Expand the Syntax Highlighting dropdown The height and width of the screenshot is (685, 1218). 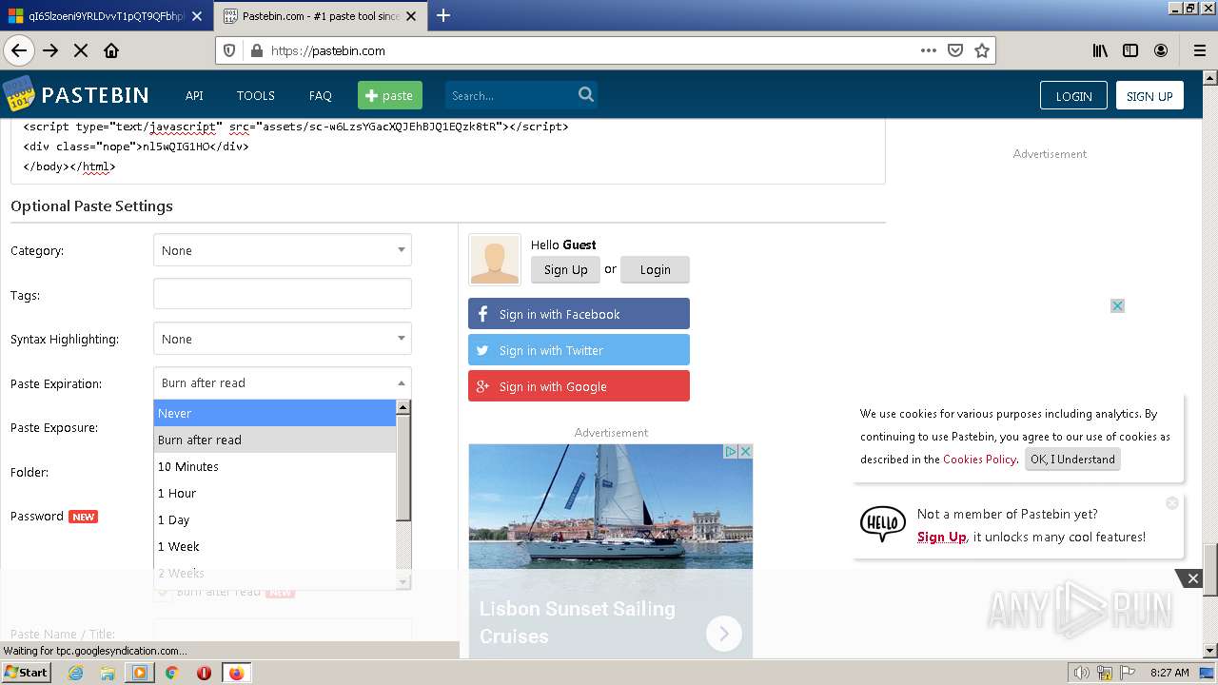(283, 339)
